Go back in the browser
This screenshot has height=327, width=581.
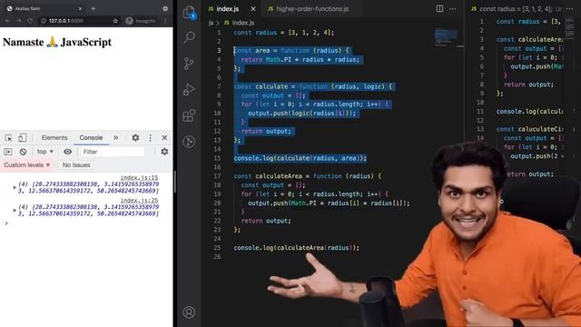[x=7, y=21]
